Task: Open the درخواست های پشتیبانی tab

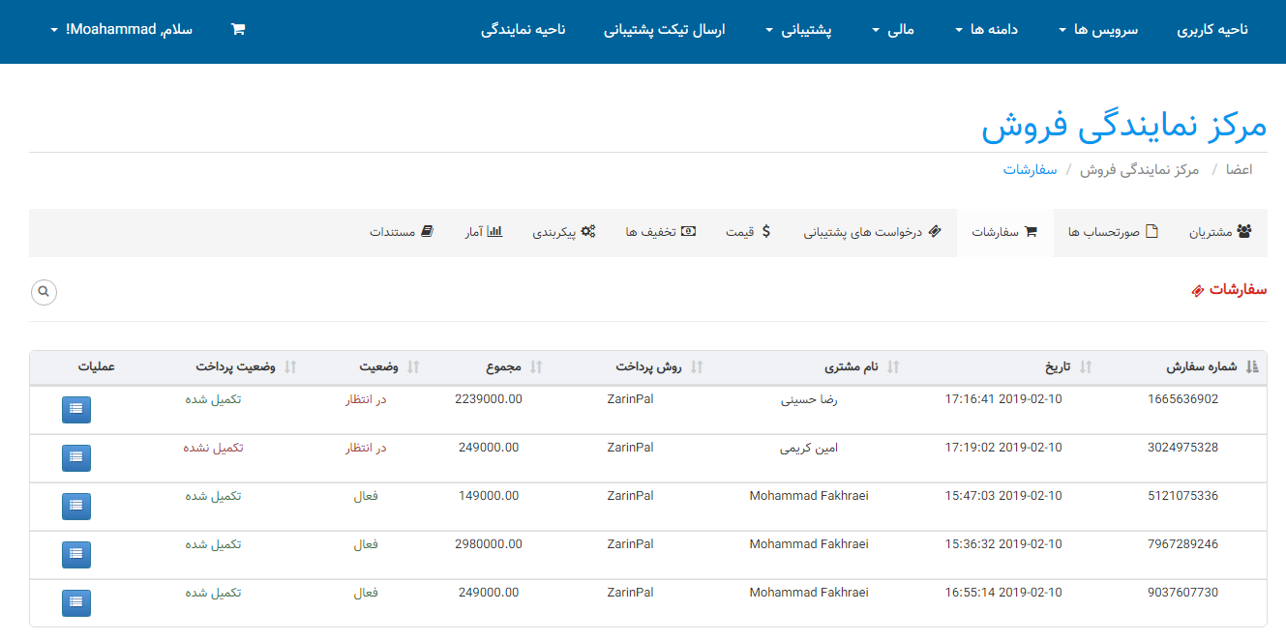Action: pyautogui.click(x=872, y=232)
